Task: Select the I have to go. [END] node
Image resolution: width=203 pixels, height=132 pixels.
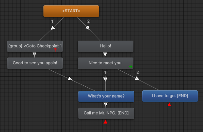Action: (170, 96)
